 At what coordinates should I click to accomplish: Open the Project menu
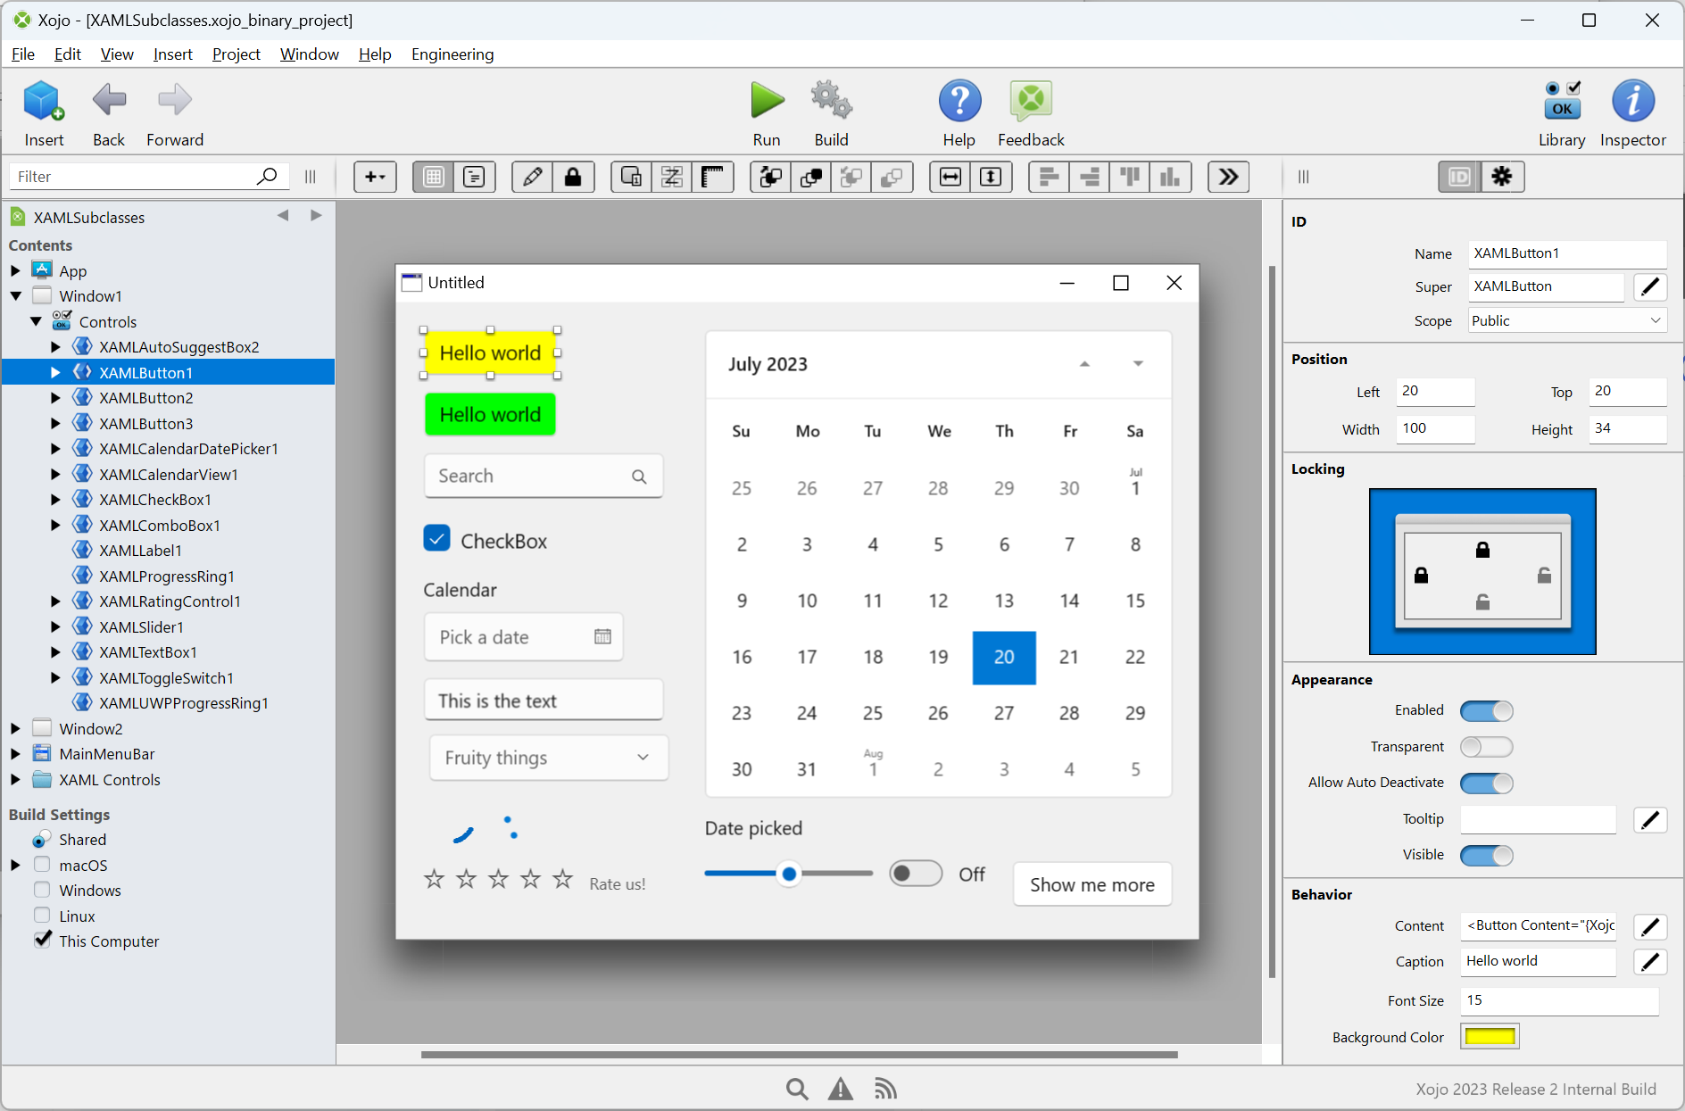point(236,54)
